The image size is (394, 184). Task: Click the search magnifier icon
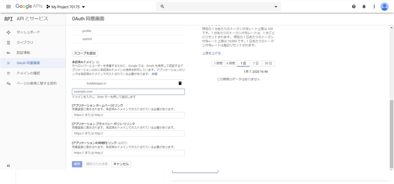(162, 7)
